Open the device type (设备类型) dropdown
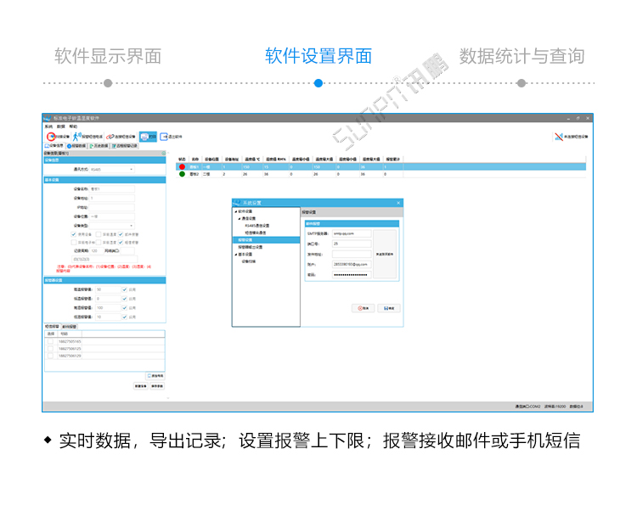 coord(131,226)
